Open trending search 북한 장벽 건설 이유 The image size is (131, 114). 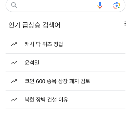pyautogui.click(x=46, y=100)
